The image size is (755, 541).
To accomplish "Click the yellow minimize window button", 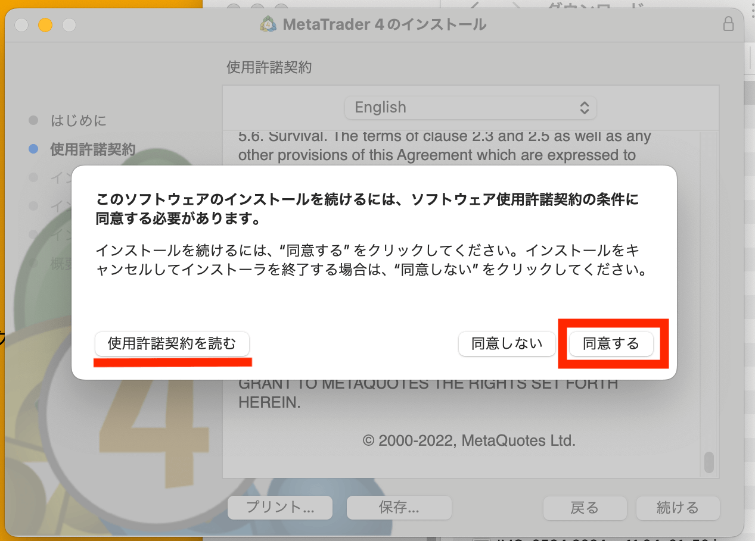I will pyautogui.click(x=45, y=25).
